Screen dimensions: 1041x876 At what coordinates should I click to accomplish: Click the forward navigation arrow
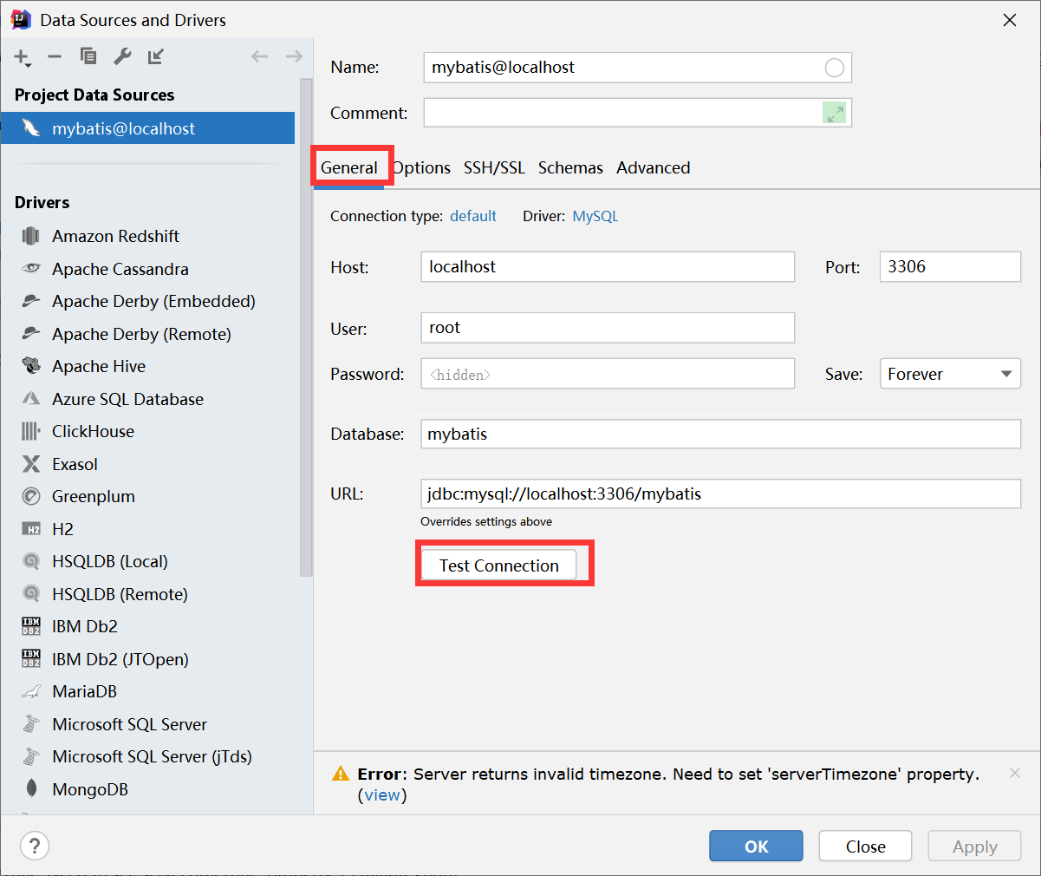click(294, 56)
